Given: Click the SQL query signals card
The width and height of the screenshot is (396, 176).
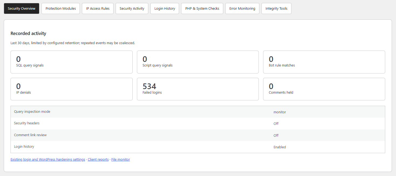Looking at the screenshot, I should point(71,62).
